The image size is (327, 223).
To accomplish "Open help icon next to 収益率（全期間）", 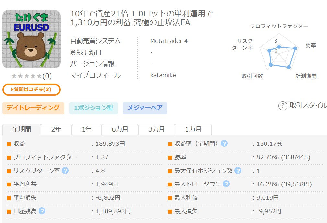I will 224,143.
